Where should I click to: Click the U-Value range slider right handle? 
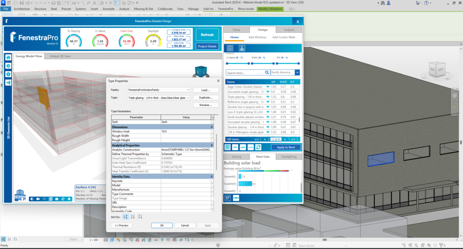tap(249, 63)
